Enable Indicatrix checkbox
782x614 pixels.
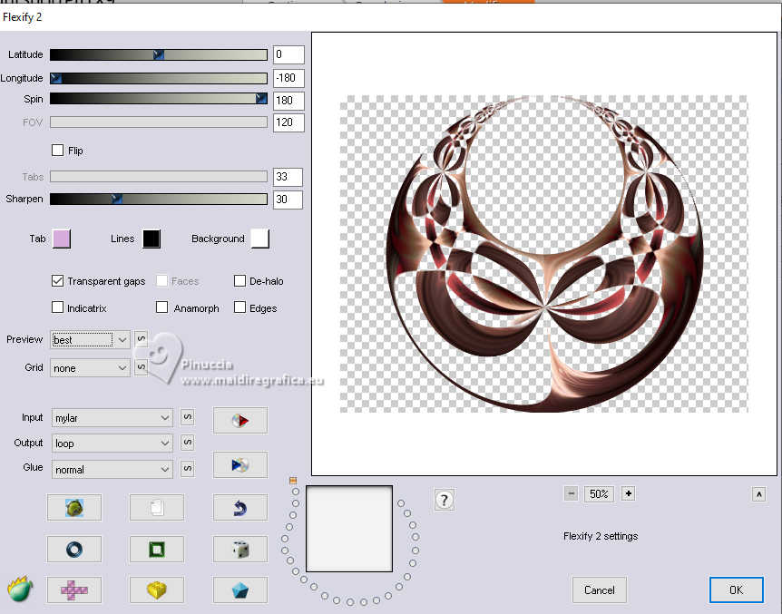[58, 307]
